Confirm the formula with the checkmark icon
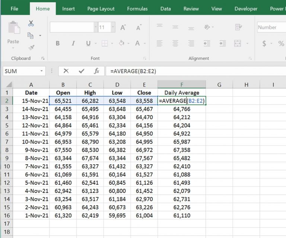Viewport: 286px width, 238px height. tap(81, 71)
